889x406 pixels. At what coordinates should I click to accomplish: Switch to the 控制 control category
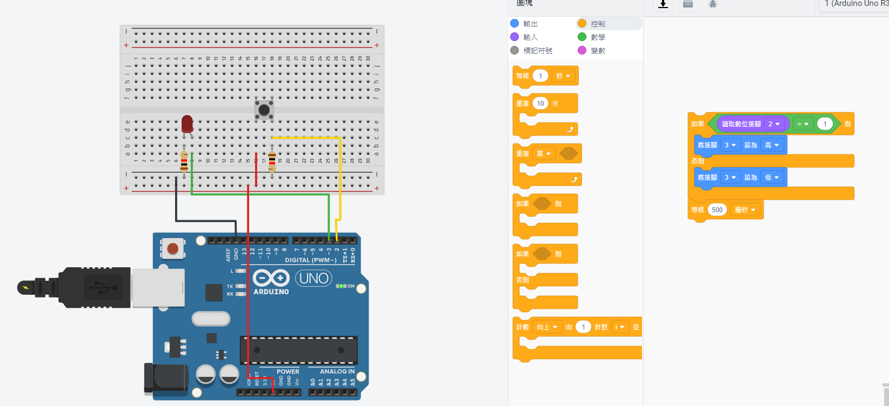pyautogui.click(x=598, y=24)
